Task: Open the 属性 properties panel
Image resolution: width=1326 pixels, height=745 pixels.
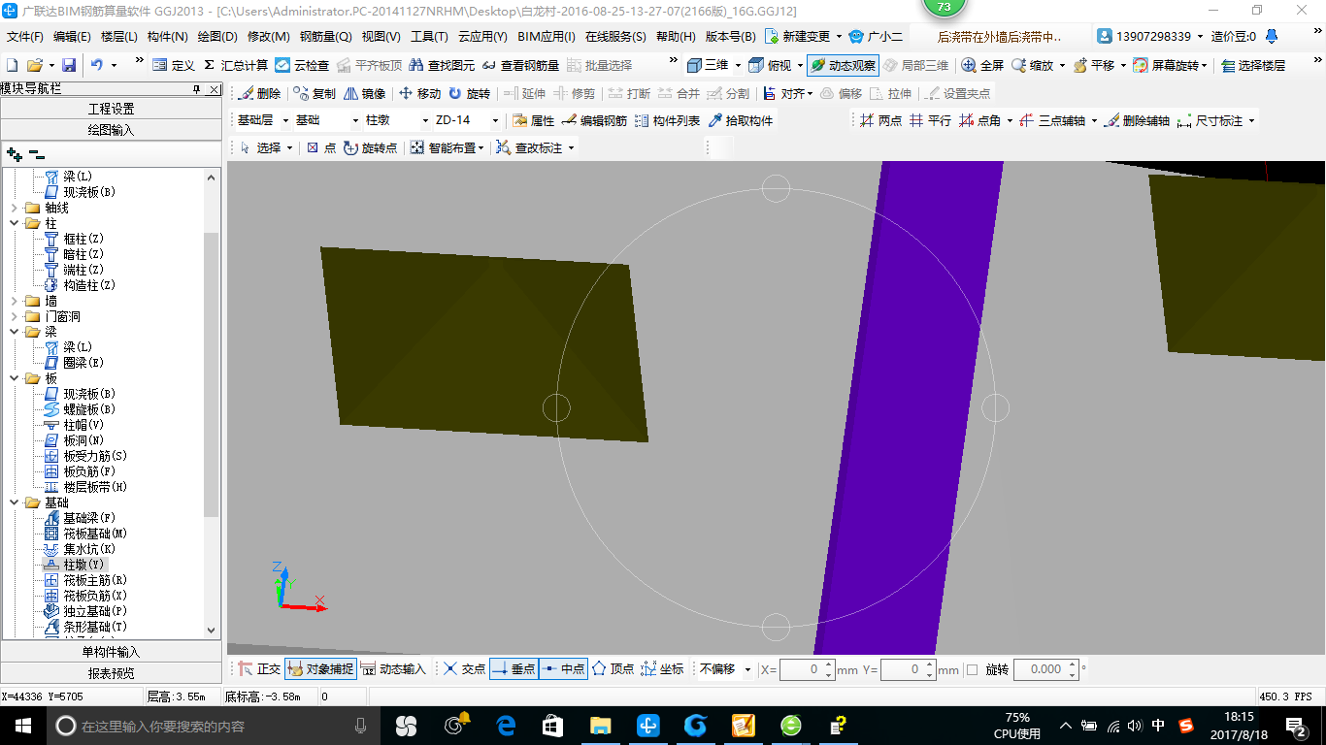Action: (533, 121)
